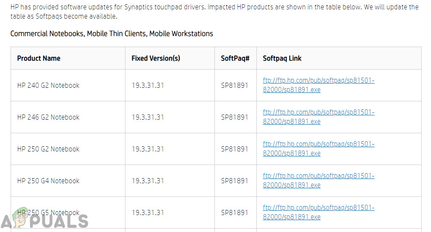Open the HP 250 G2 Notebook softpaq link

(318, 148)
